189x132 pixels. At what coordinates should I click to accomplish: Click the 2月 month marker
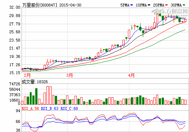click(27, 75)
